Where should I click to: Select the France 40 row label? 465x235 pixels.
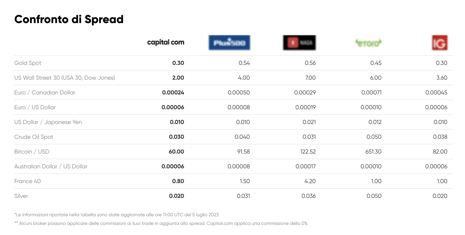pyautogui.click(x=27, y=181)
